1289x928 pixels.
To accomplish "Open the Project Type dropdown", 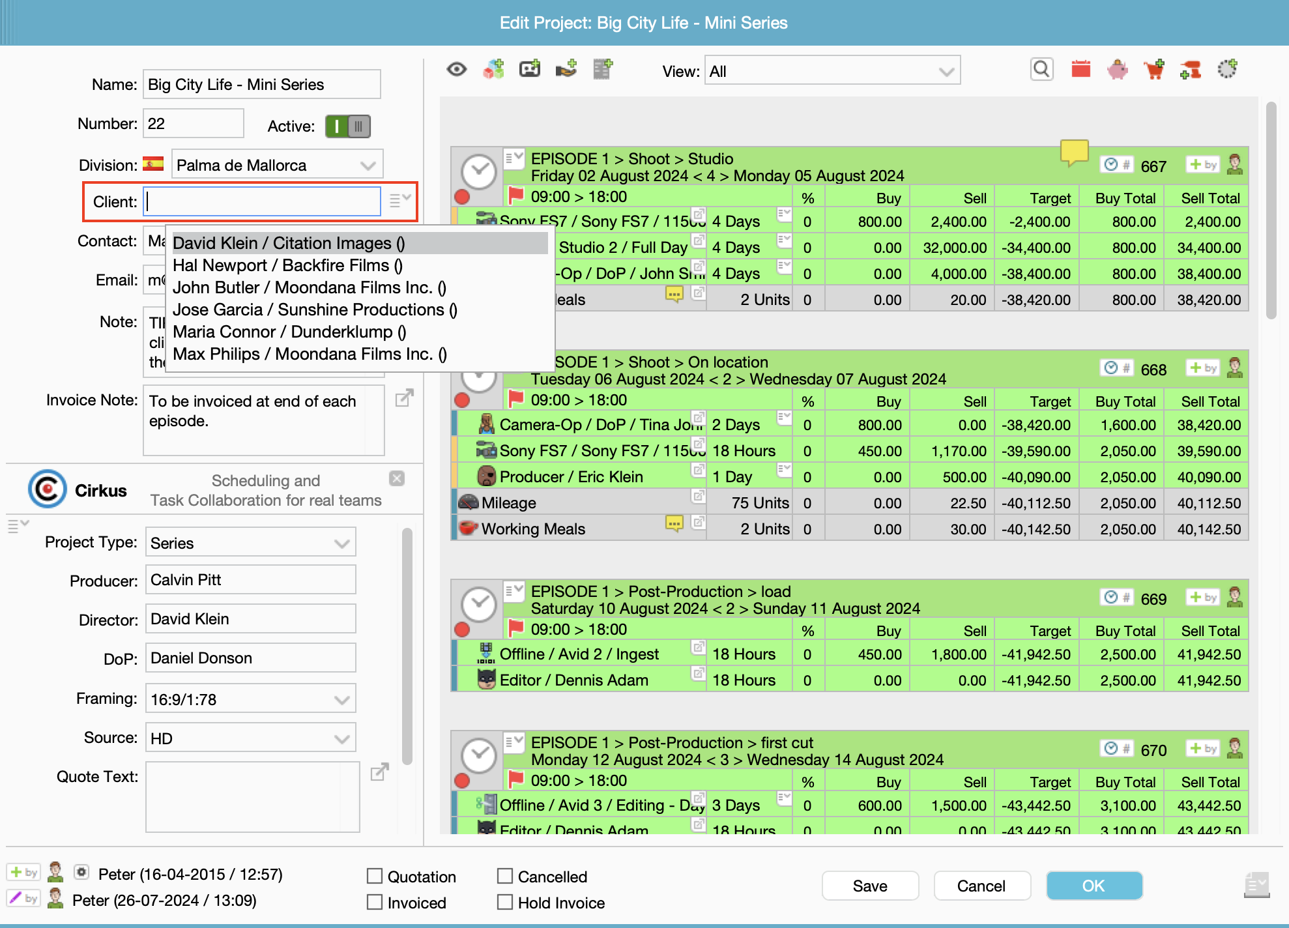I will pos(250,543).
